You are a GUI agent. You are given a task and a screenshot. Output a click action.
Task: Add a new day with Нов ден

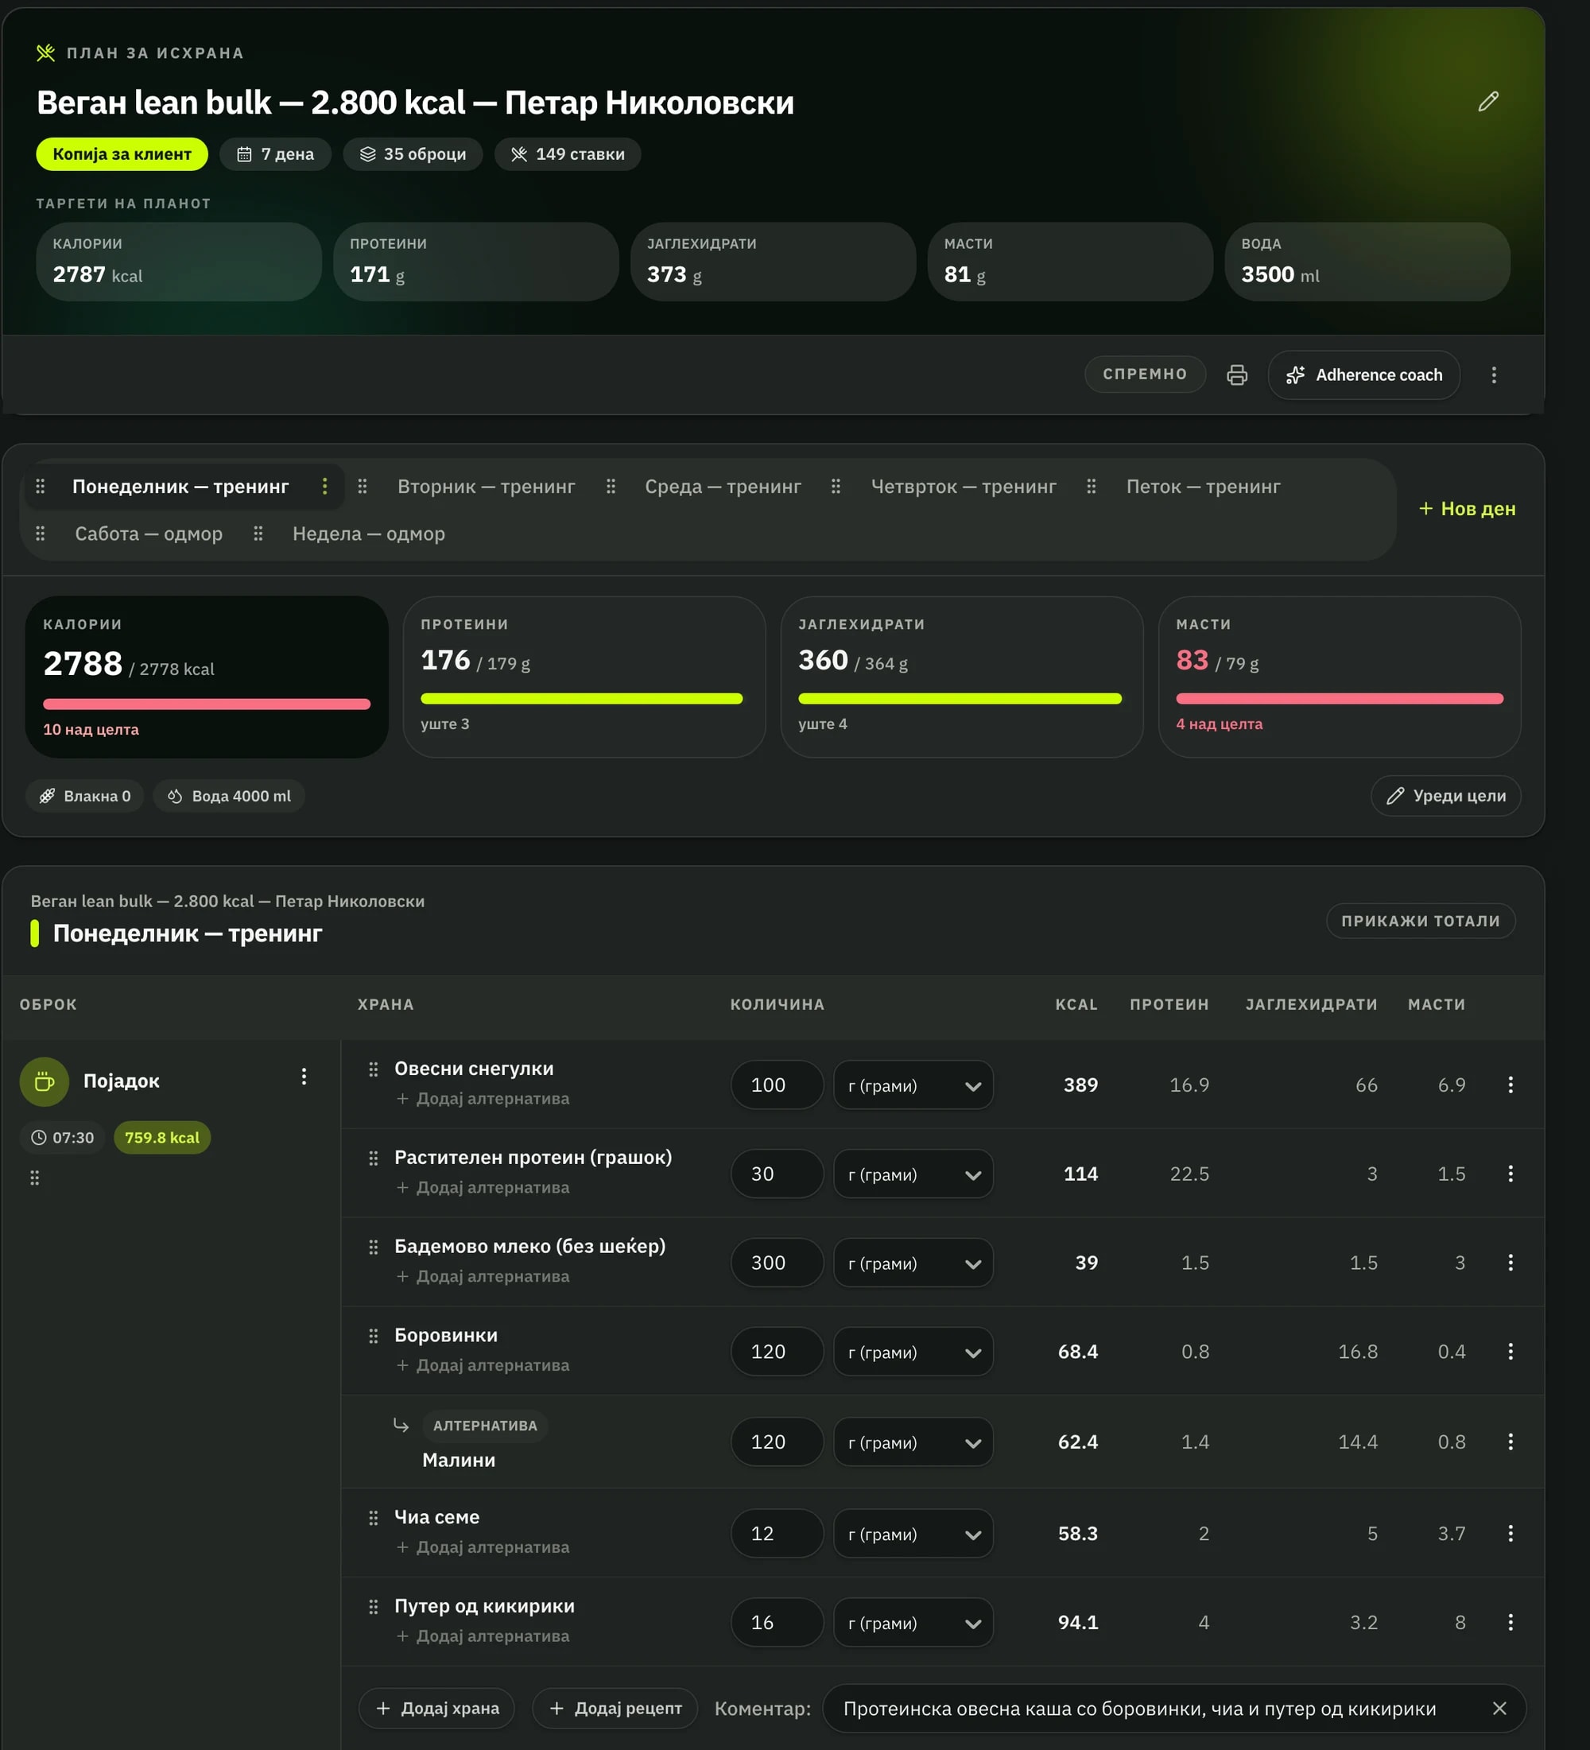(1467, 509)
